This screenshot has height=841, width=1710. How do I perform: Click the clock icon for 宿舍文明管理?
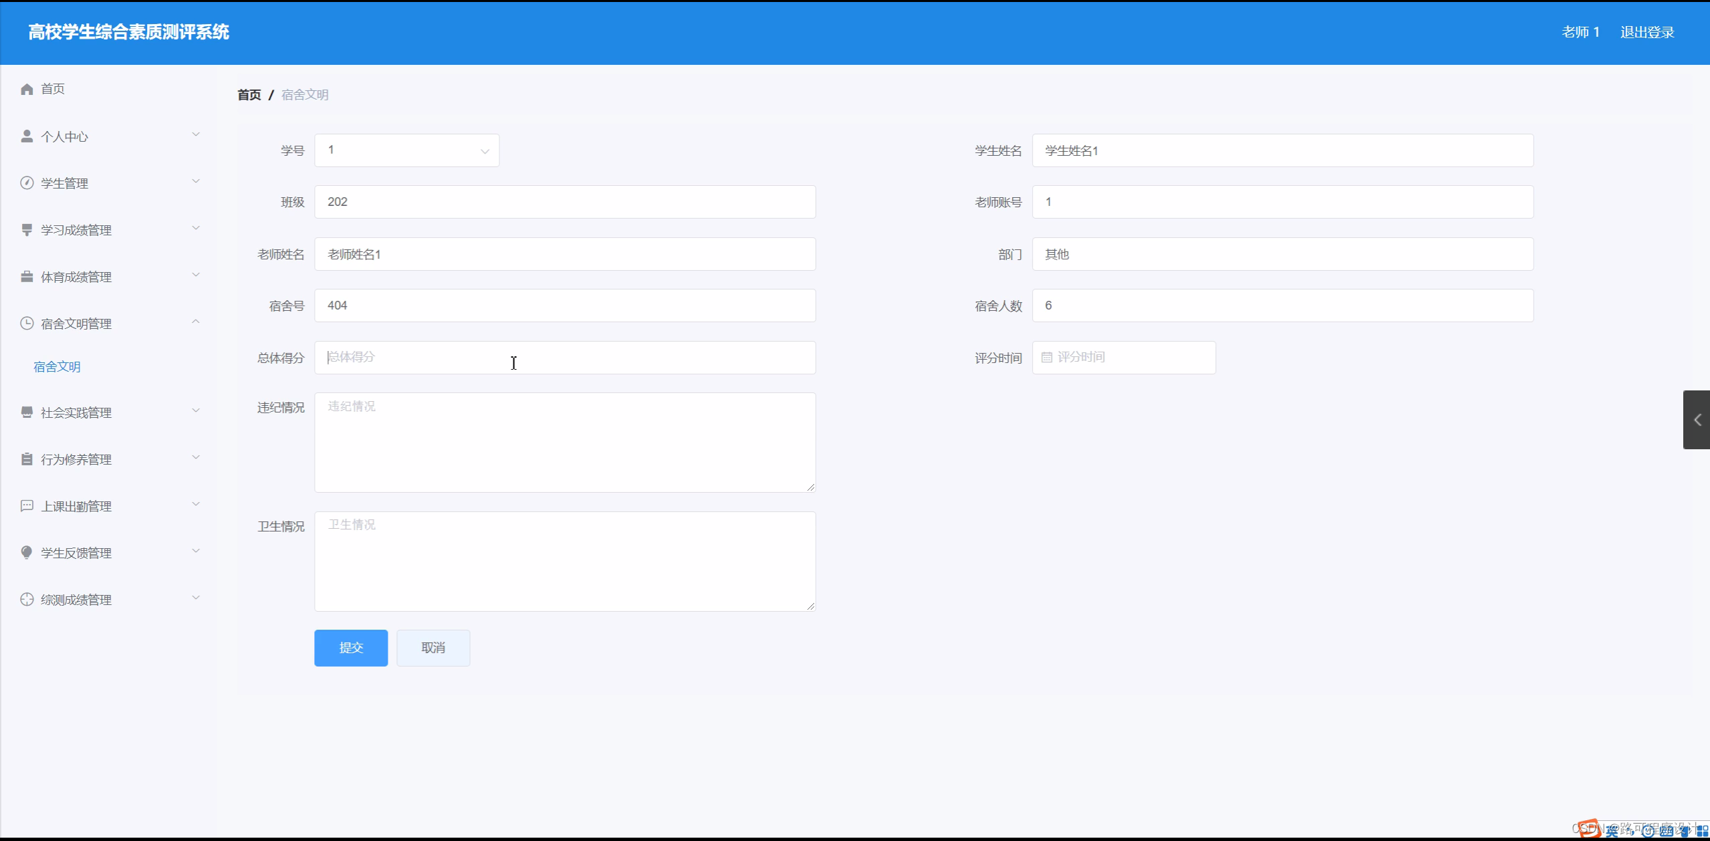point(27,324)
